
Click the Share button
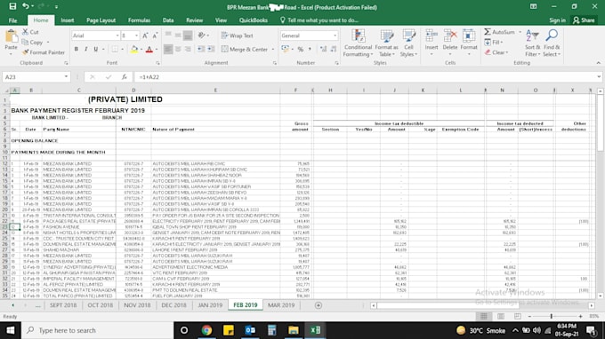pos(584,20)
